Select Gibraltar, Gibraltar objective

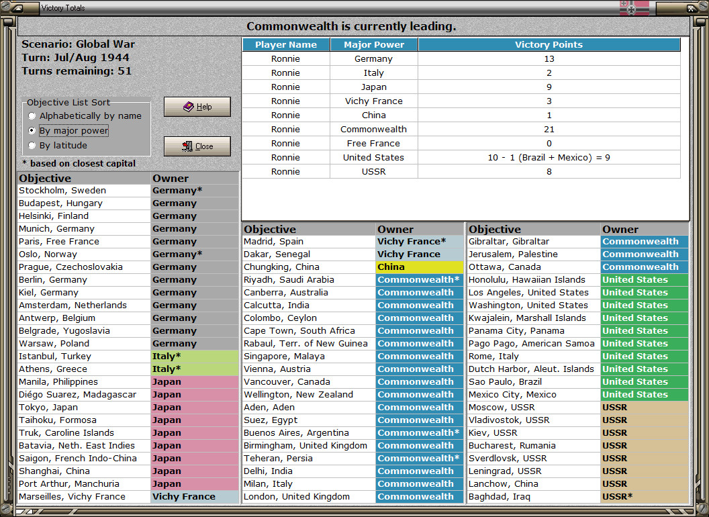point(534,242)
